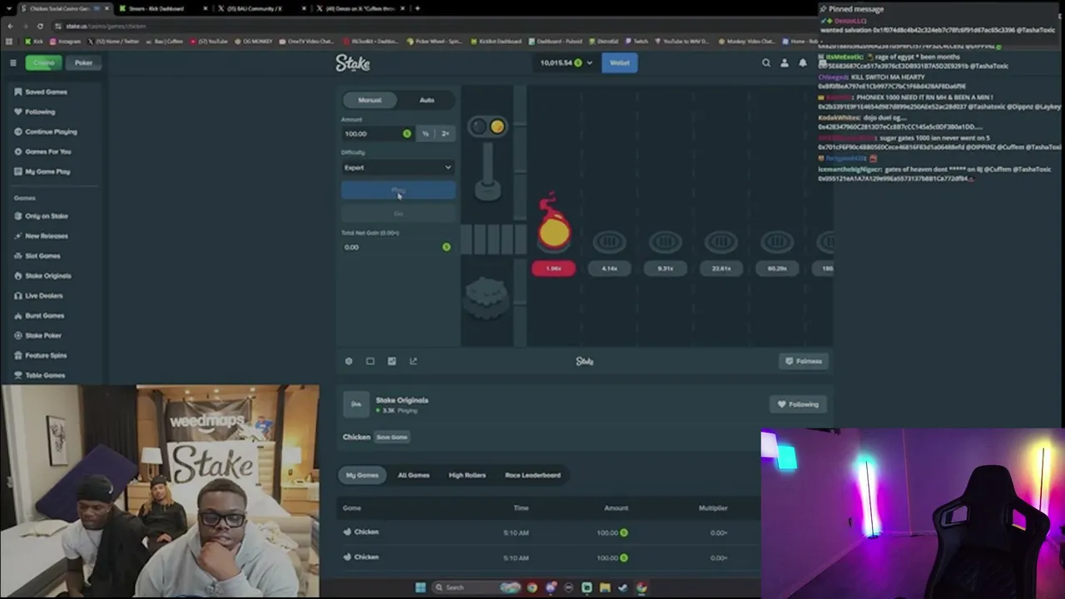Click the Stake logo in header
The height and width of the screenshot is (599, 1065).
(353, 62)
